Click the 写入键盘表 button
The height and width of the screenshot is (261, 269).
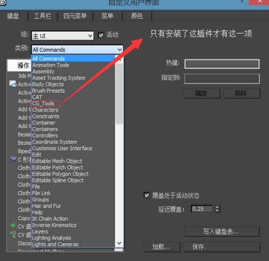coord(222,231)
